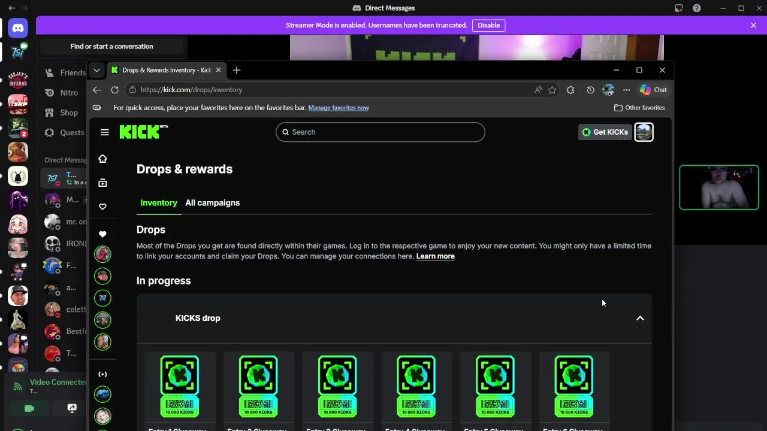This screenshot has height=431, width=767.
Task: Open the Discord home logo button
Action: 18,28
